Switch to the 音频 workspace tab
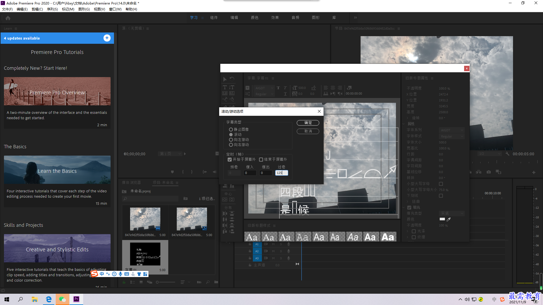This screenshot has width=543, height=305. [295, 18]
